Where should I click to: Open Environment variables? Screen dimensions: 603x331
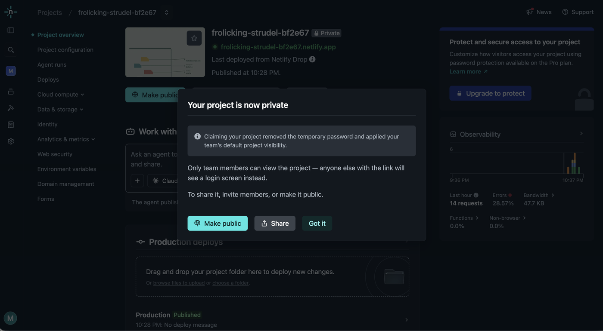click(x=67, y=169)
